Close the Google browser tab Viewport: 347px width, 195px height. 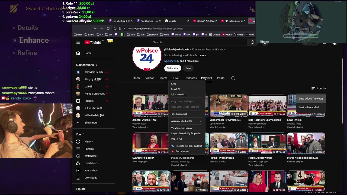pos(188,21)
